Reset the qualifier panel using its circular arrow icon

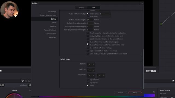(154, 92)
